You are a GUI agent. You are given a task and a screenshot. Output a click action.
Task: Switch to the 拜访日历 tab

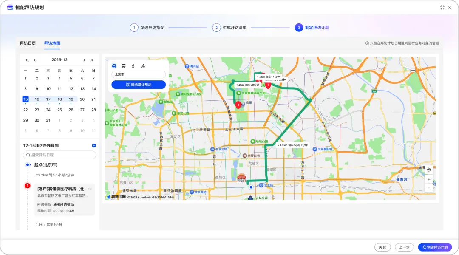pyautogui.click(x=28, y=43)
